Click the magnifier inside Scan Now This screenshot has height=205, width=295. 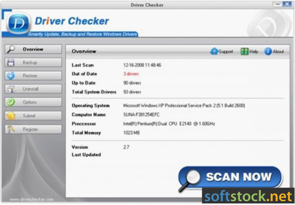point(194,177)
